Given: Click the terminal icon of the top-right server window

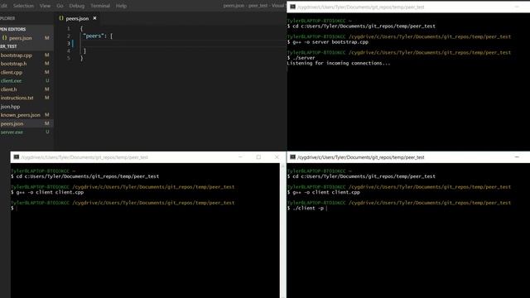Looking at the screenshot, I should click(x=292, y=7).
